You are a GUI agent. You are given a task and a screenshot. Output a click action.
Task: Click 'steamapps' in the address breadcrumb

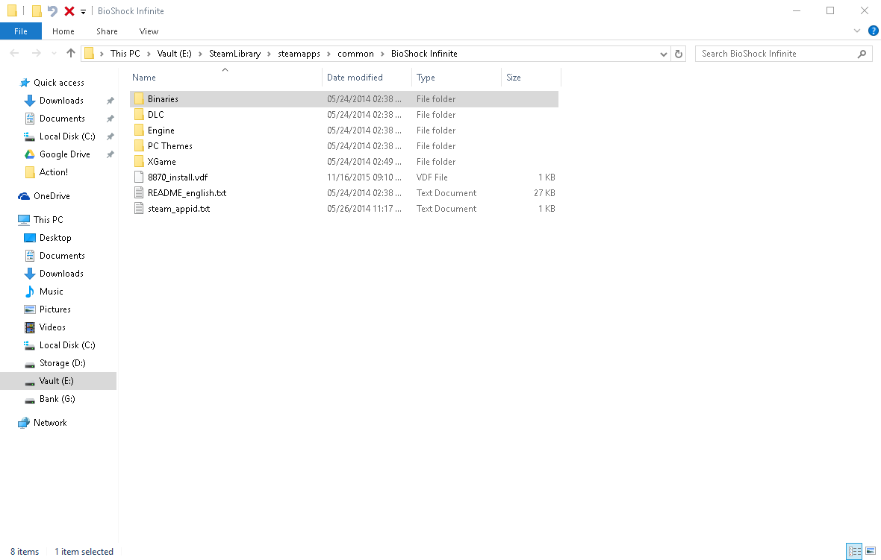(299, 54)
